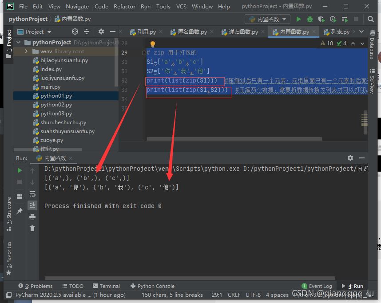The width and height of the screenshot is (381, 303).
Task: Open the Terminal tool window
Action: click(105, 286)
